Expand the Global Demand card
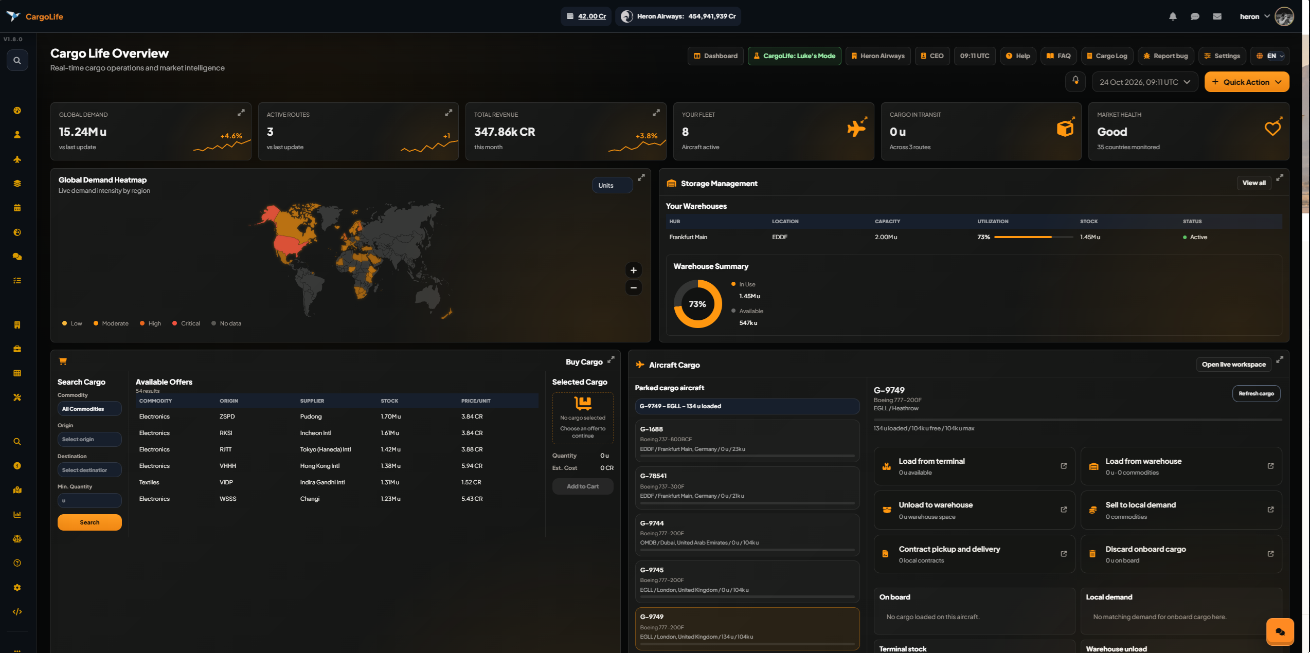 click(x=241, y=113)
